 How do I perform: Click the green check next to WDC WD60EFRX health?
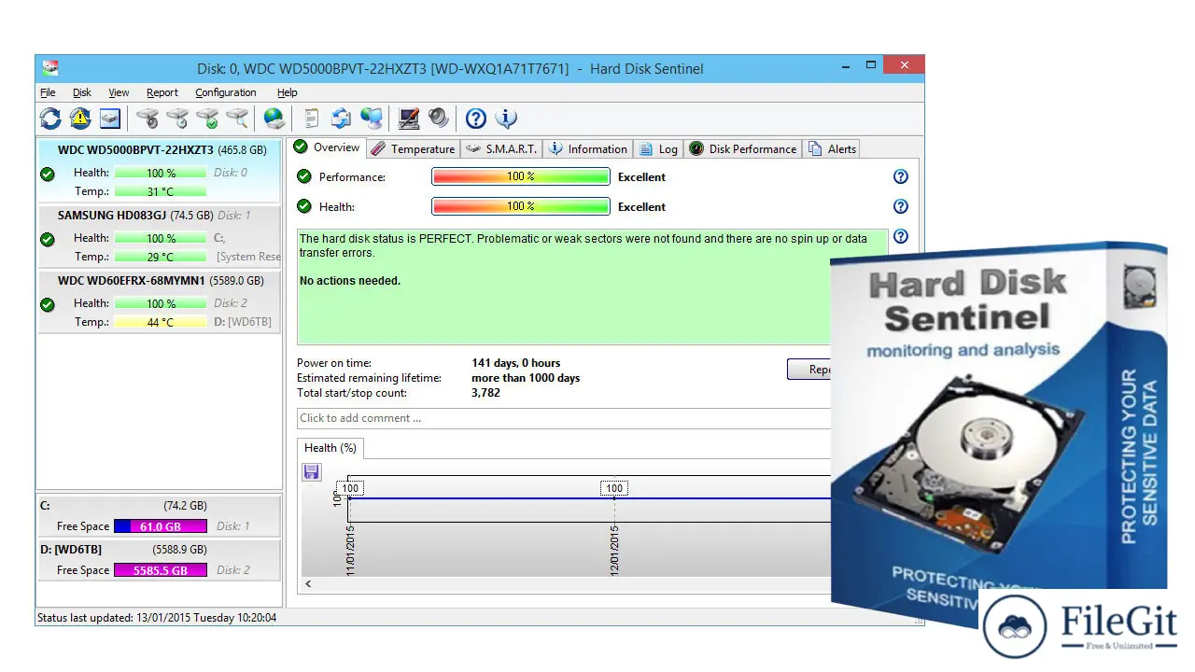point(48,304)
